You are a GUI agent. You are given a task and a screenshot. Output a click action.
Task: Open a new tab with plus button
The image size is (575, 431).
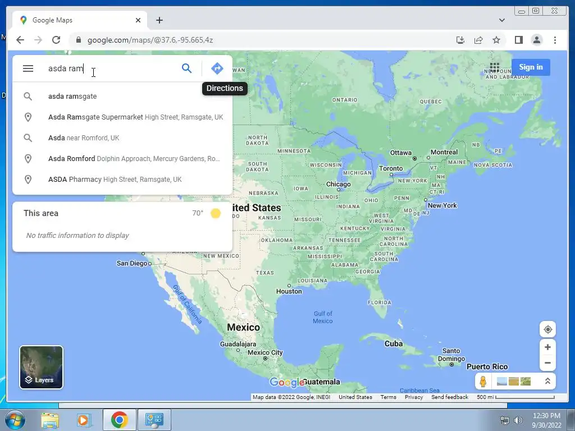[159, 20]
